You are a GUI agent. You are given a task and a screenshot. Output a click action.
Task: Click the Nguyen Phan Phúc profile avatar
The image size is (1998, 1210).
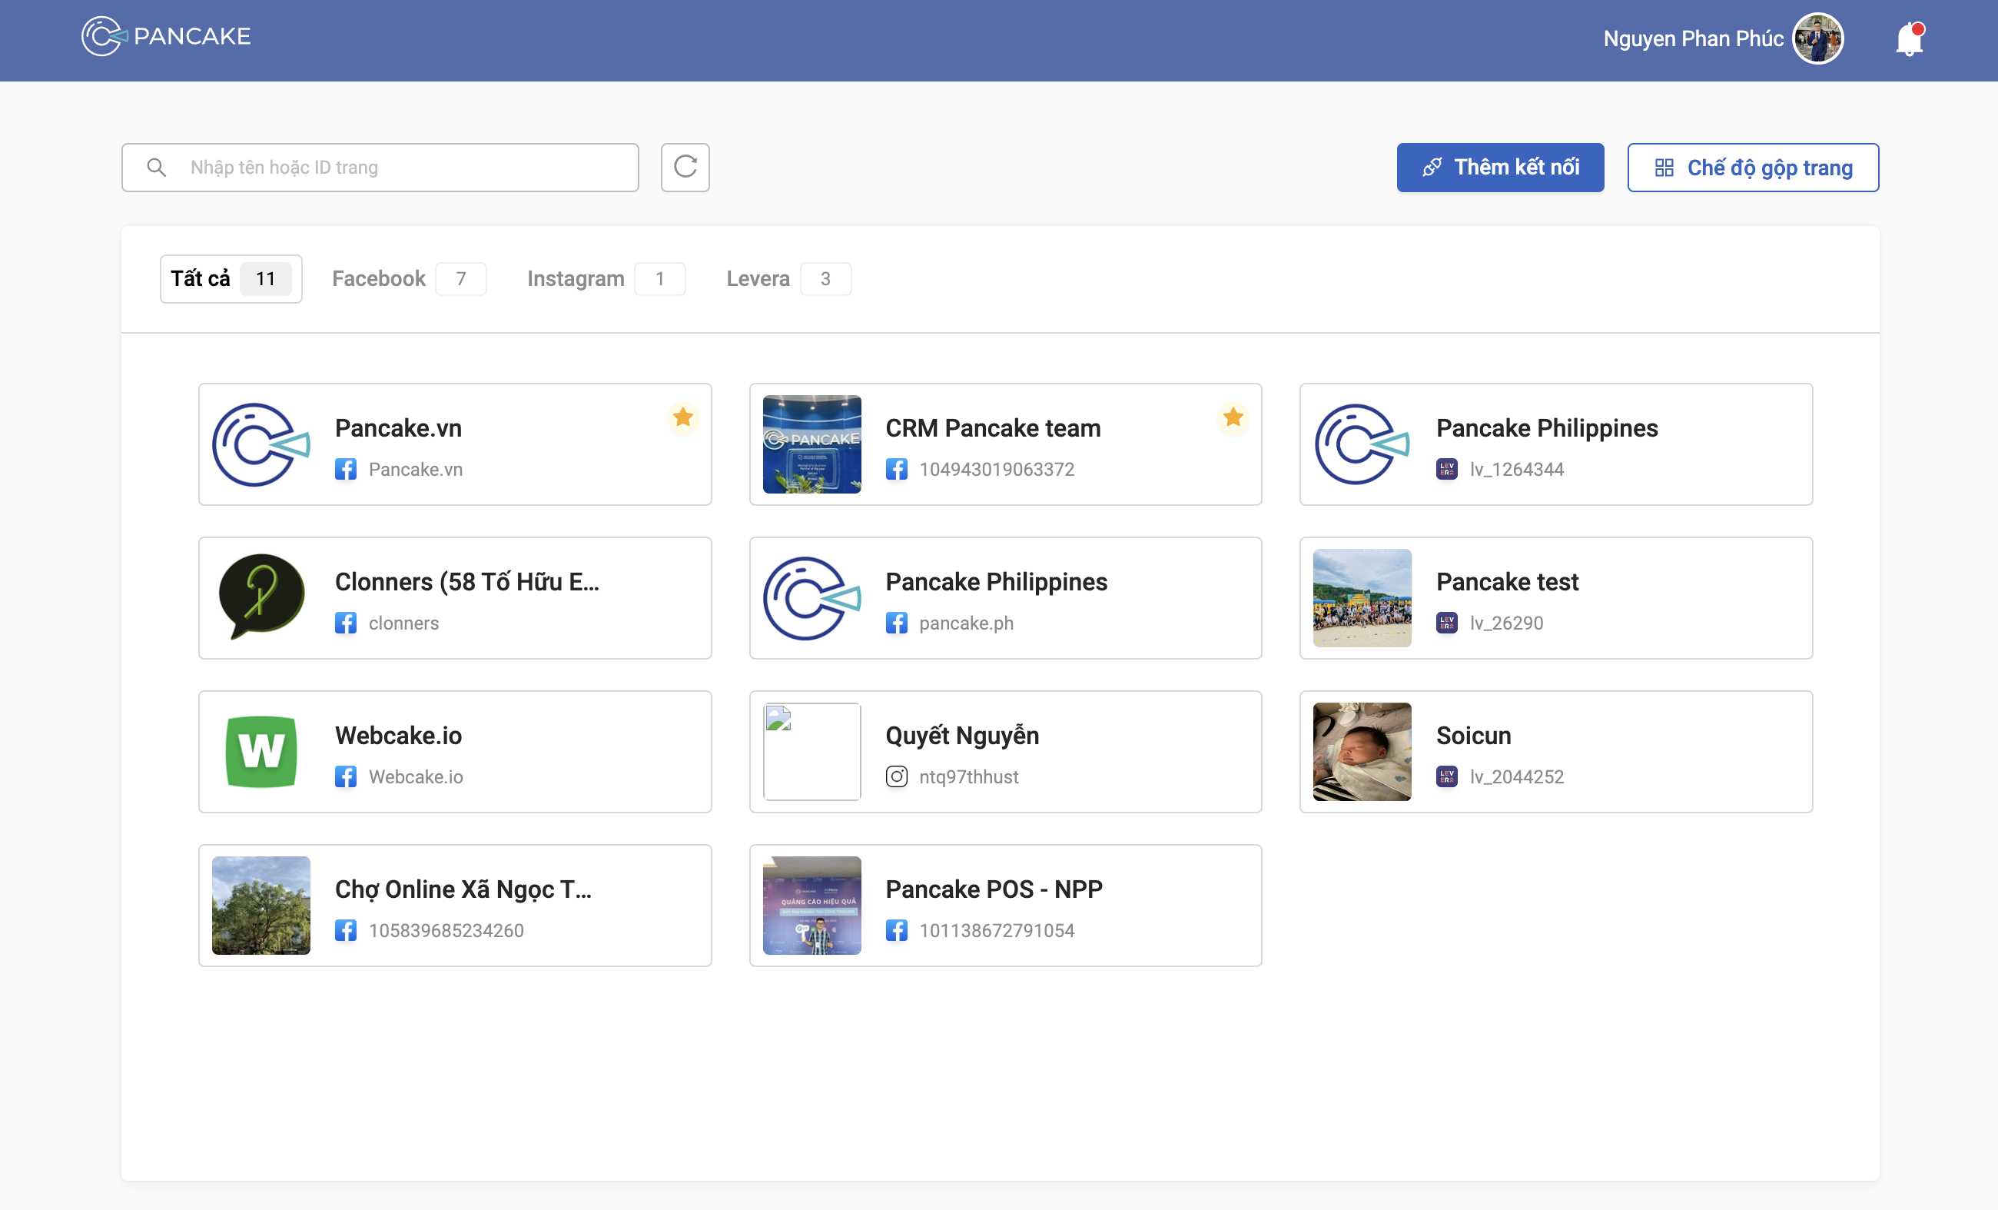(1817, 38)
